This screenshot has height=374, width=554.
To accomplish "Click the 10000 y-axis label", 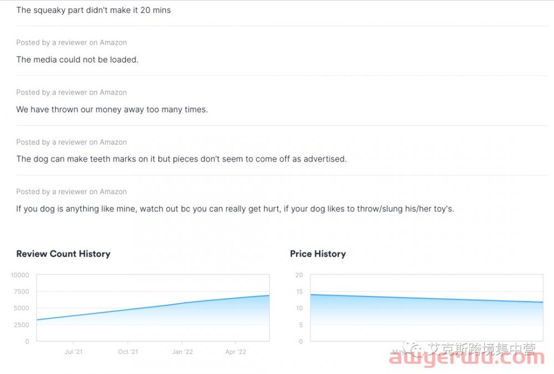I will click(x=20, y=275).
